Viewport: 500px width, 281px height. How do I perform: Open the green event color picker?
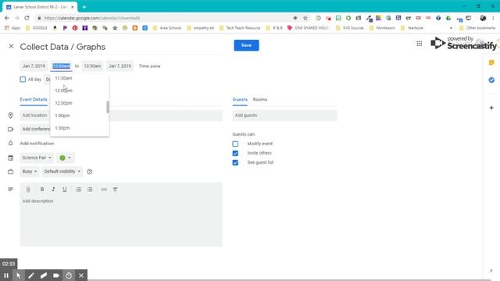click(65, 158)
